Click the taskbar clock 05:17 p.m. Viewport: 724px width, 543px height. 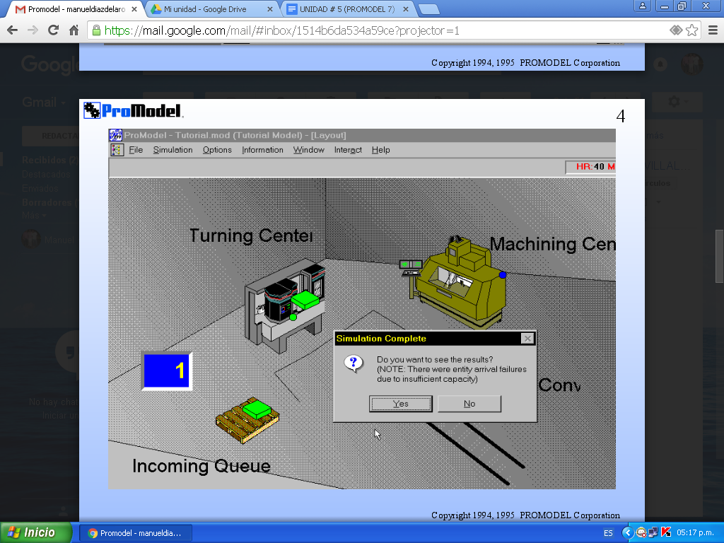(695, 533)
